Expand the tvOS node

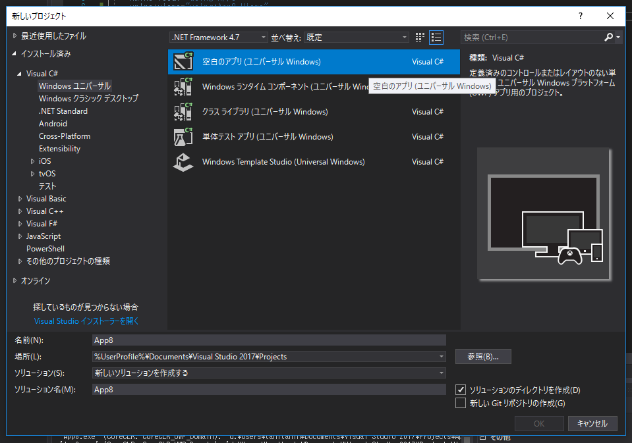point(32,174)
